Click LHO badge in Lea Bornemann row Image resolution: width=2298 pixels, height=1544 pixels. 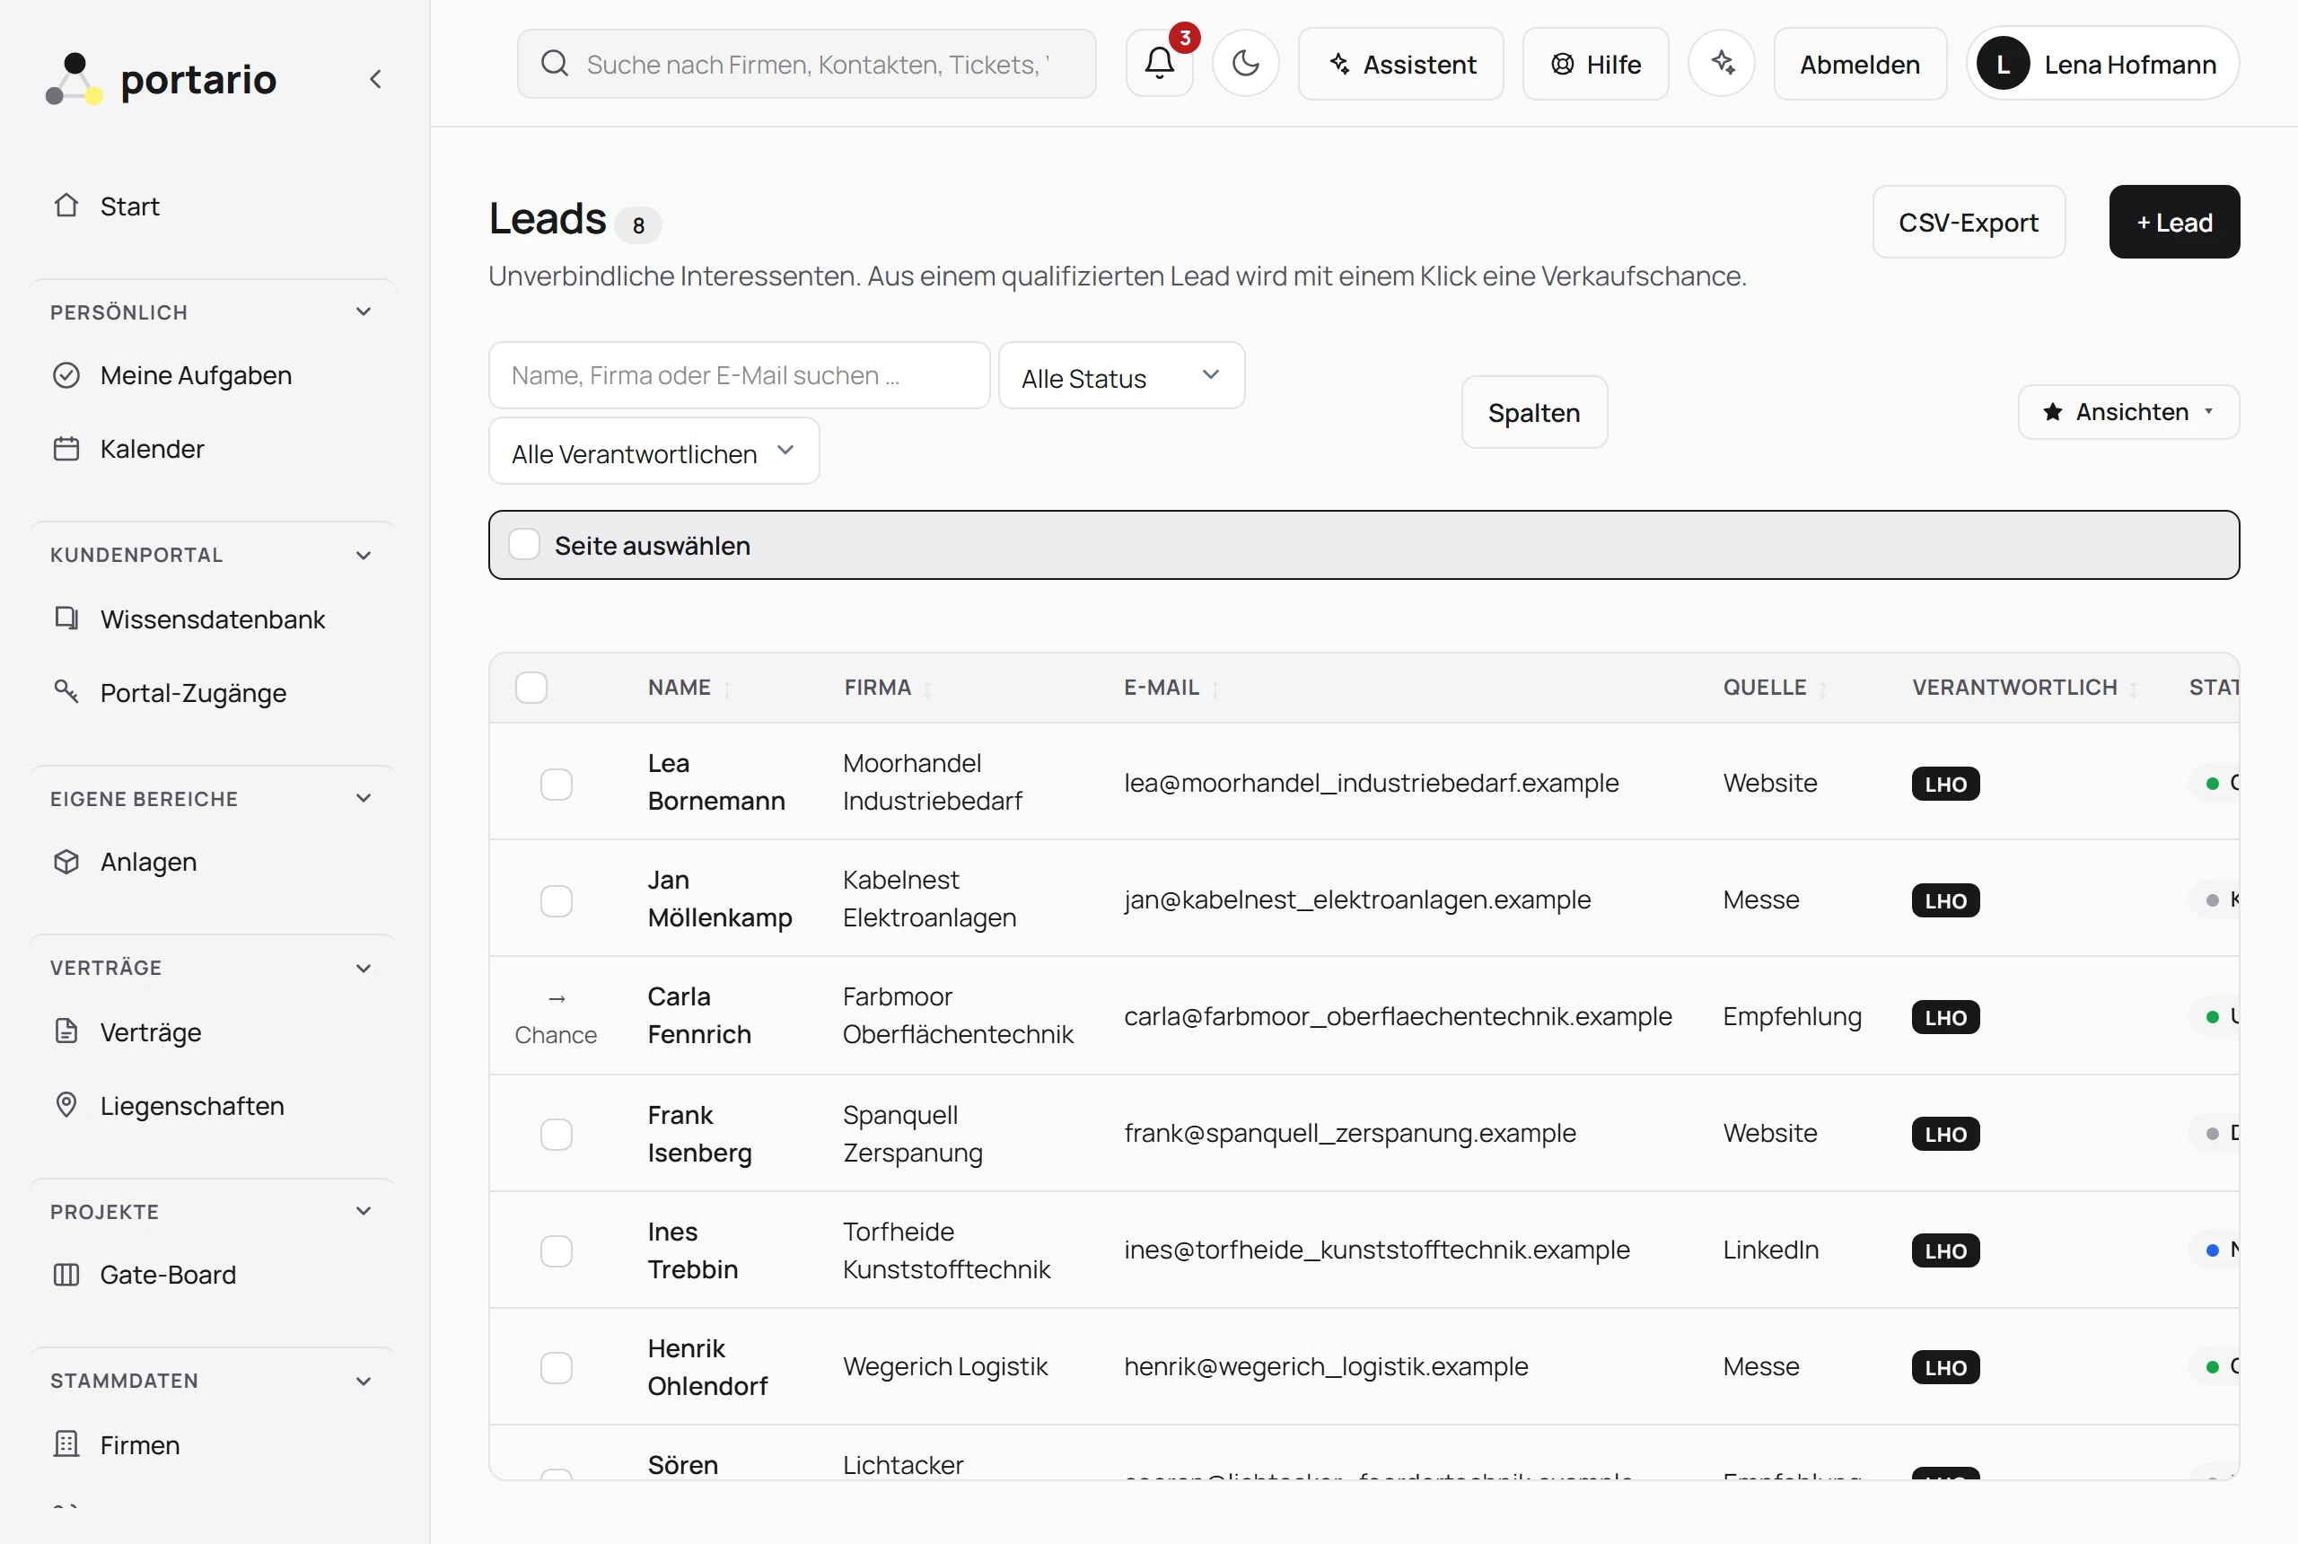[1945, 784]
